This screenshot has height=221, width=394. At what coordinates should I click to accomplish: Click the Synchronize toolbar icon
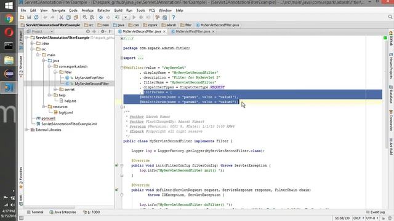[36, 17]
